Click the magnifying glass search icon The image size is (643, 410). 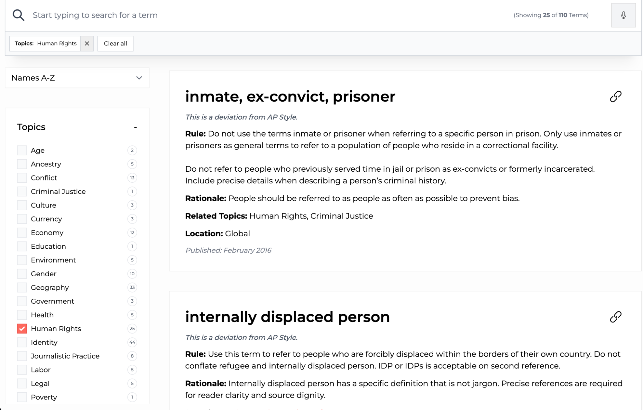click(18, 15)
